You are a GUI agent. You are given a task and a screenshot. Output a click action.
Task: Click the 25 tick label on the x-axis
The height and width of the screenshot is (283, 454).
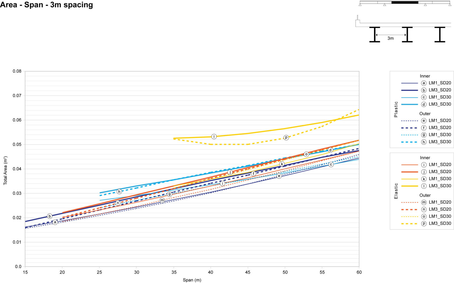(x=99, y=272)
